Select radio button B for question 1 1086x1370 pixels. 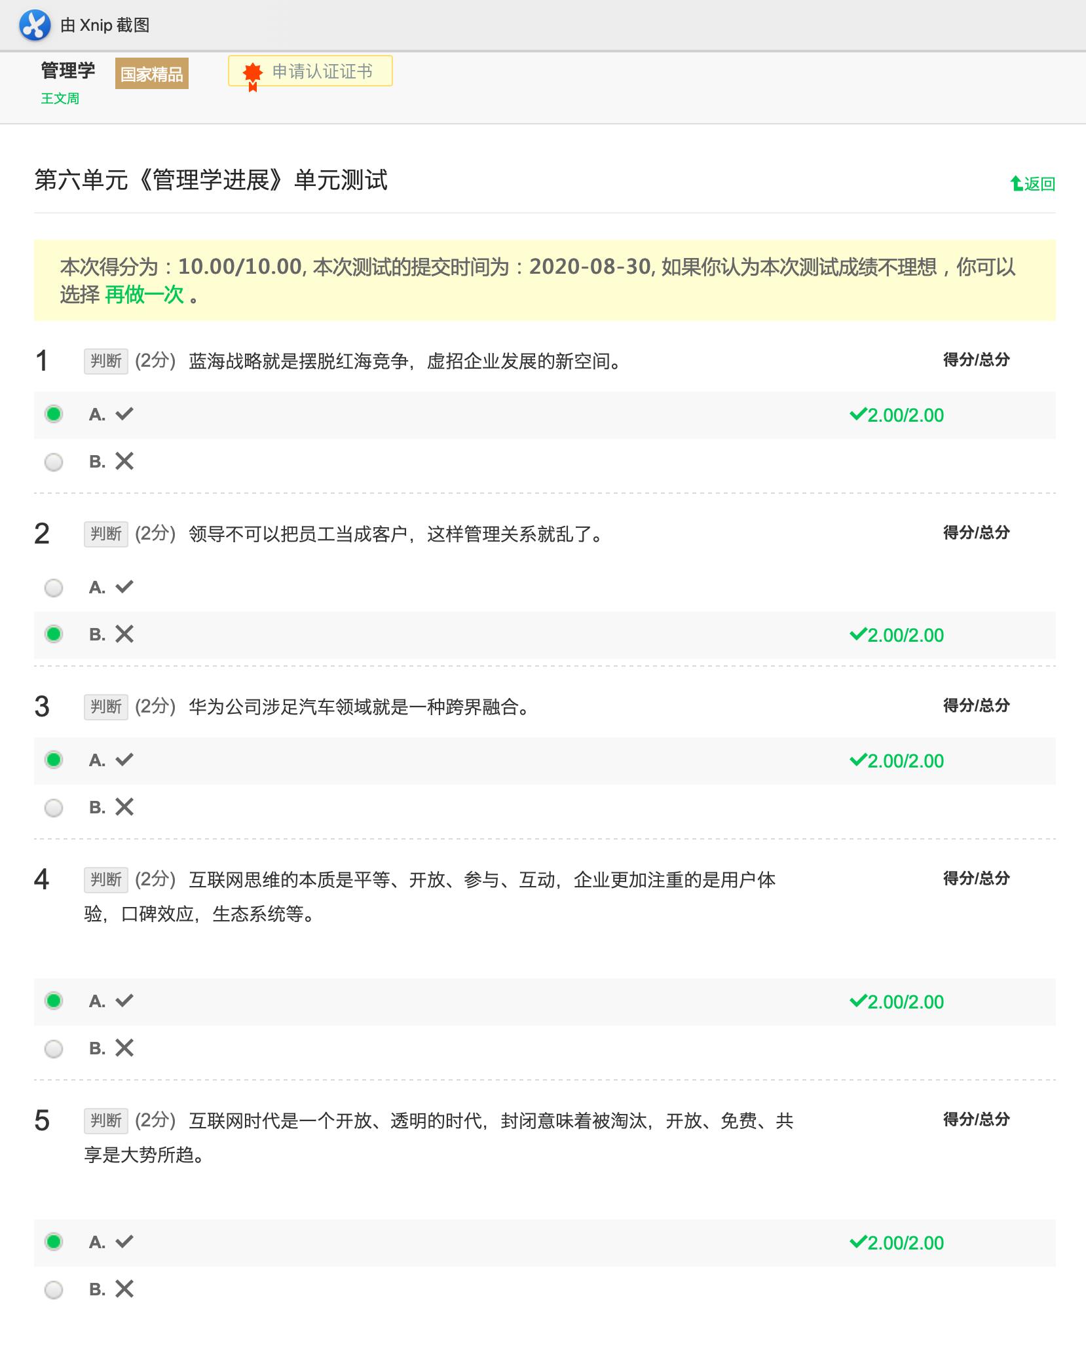pyautogui.click(x=54, y=462)
